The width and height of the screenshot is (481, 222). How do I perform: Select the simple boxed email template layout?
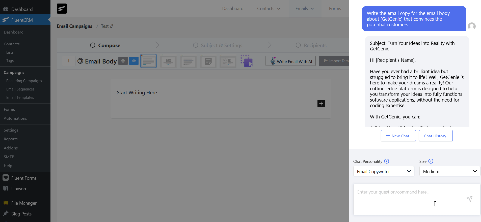[x=148, y=61]
